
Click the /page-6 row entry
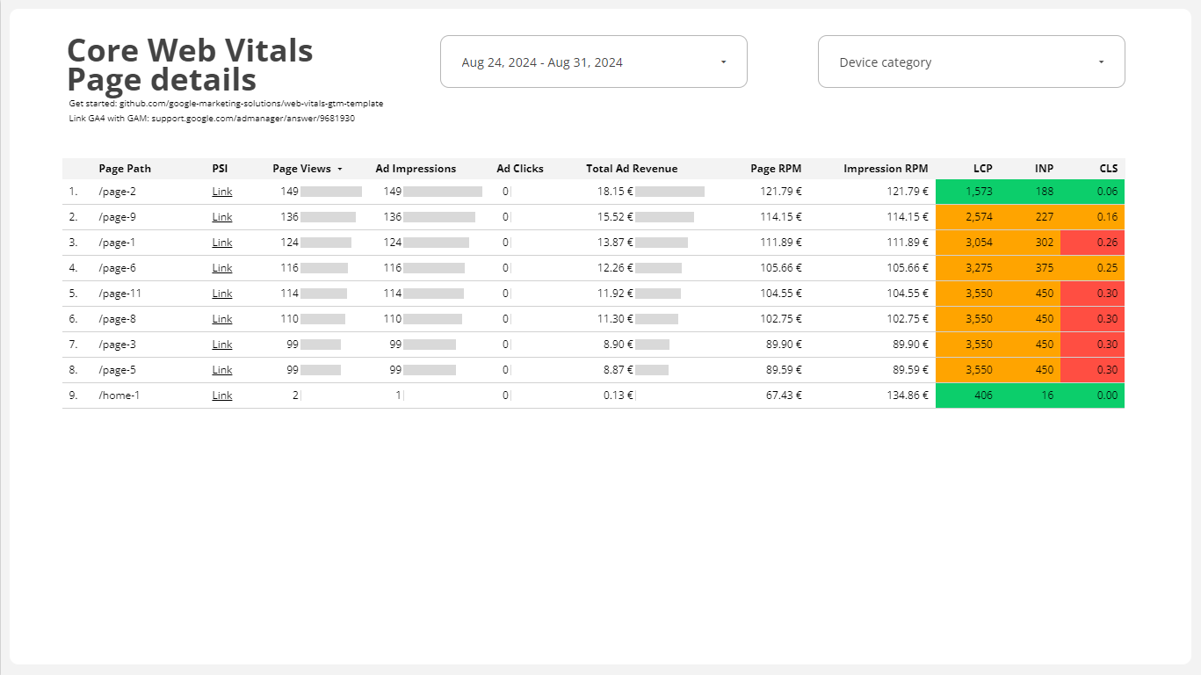coord(117,267)
